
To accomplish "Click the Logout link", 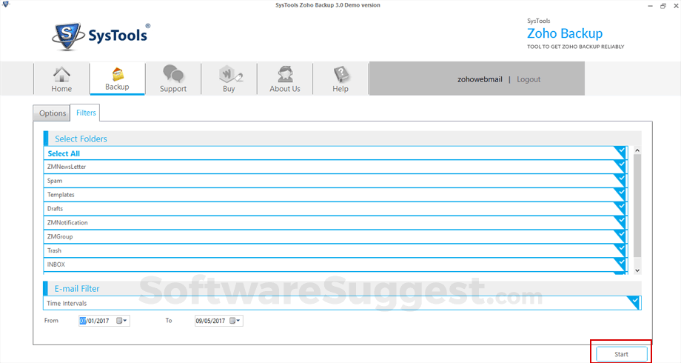I will pos(528,79).
